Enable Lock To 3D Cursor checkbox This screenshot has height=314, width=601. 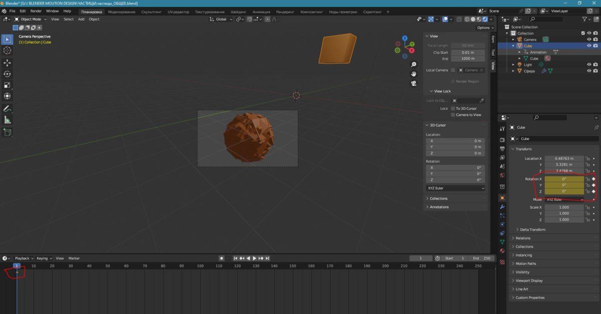(453, 108)
